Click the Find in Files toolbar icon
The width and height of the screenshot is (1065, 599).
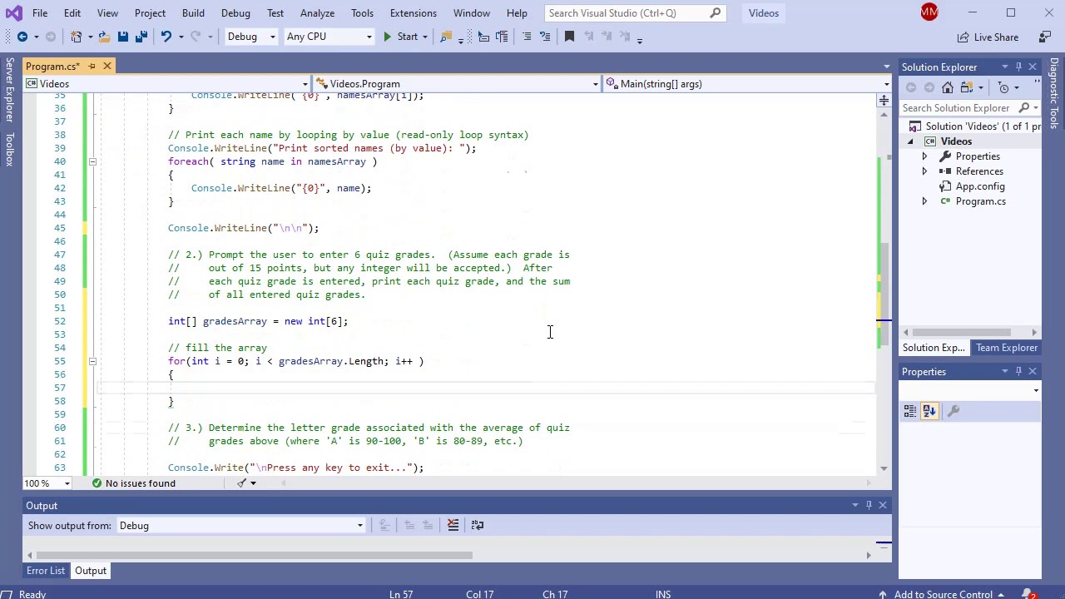click(446, 37)
